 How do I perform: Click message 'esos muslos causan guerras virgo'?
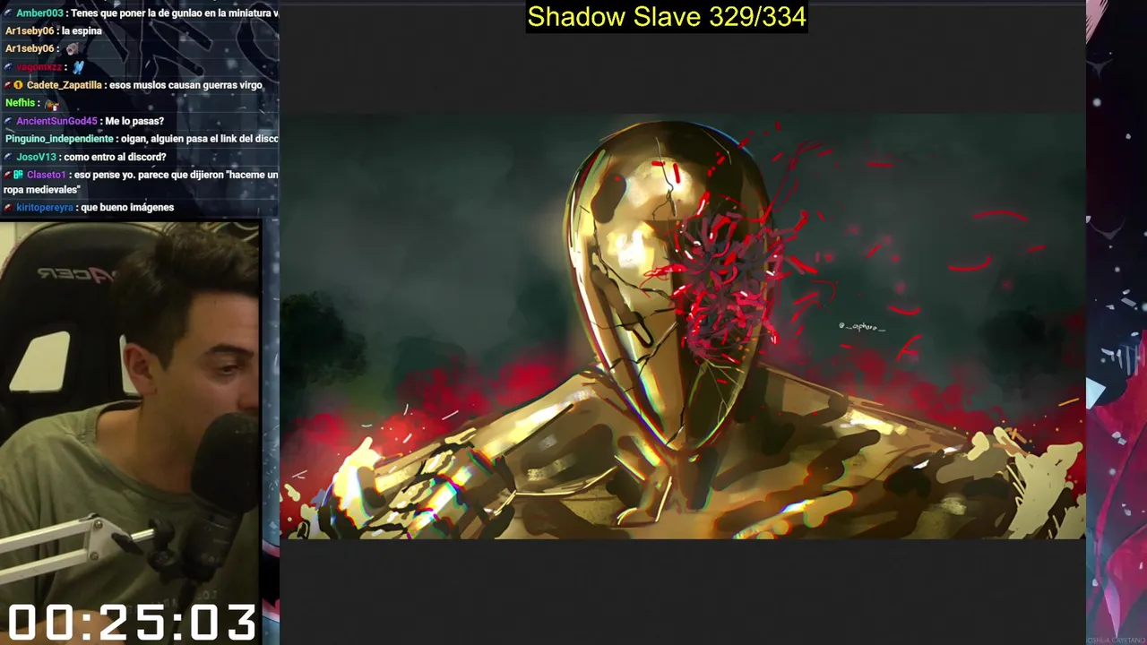tap(185, 85)
